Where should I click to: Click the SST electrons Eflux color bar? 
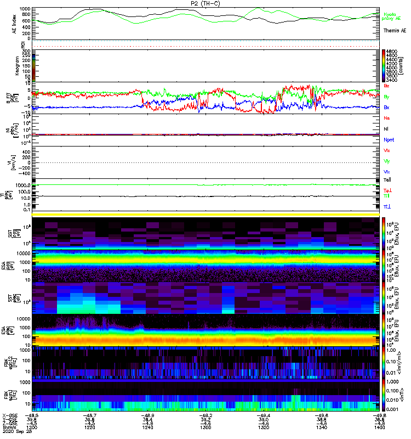pyautogui.click(x=384, y=298)
